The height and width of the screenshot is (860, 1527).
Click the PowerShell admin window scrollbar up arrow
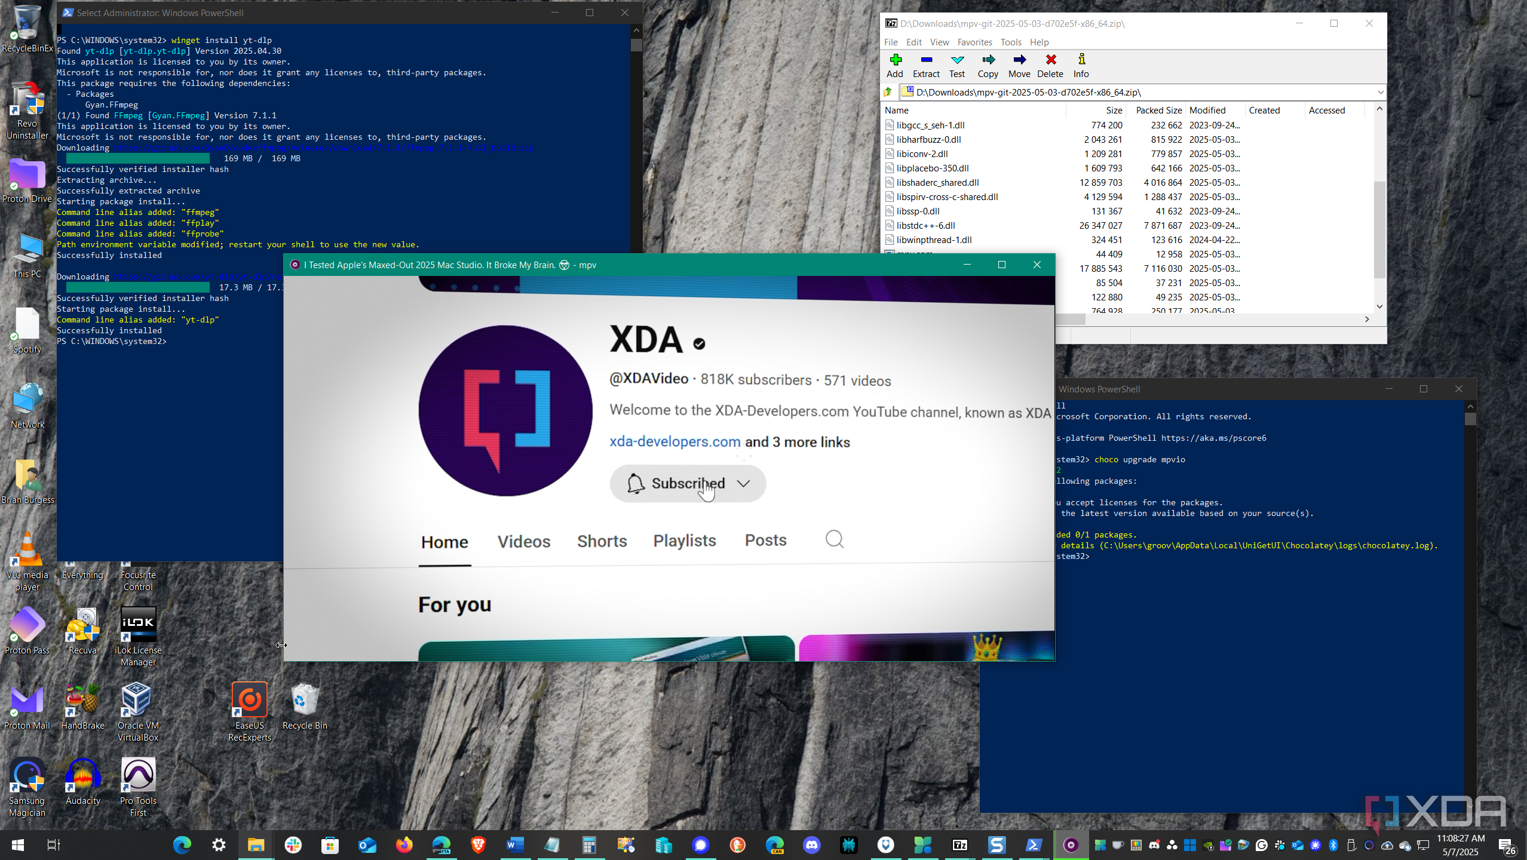(x=636, y=30)
